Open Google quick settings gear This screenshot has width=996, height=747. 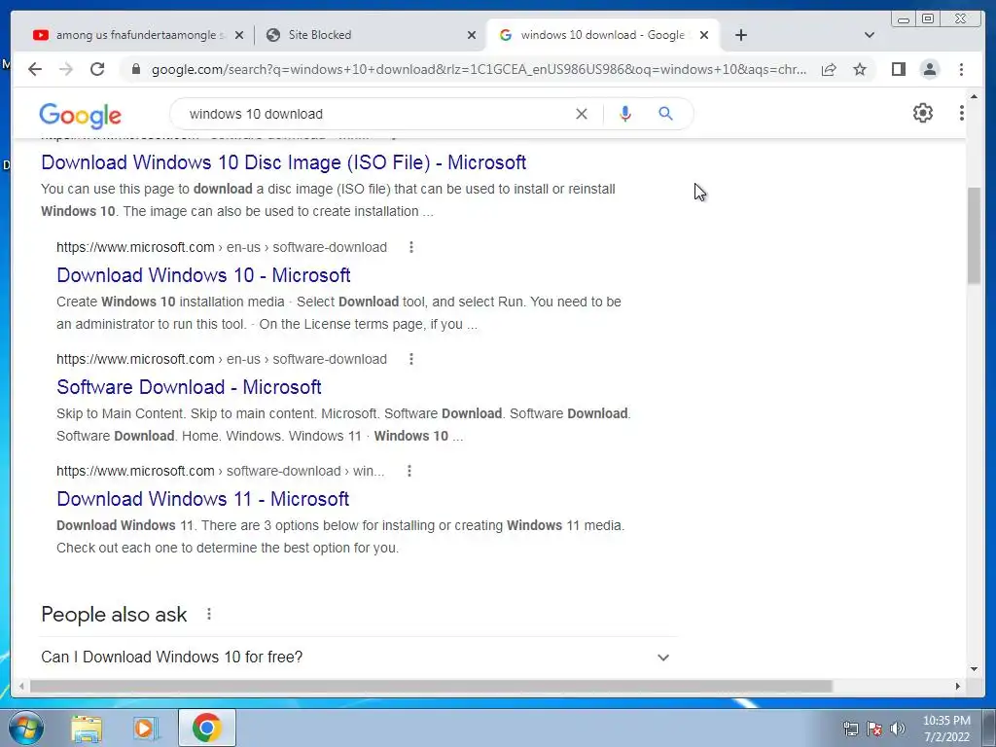pyautogui.click(x=922, y=113)
